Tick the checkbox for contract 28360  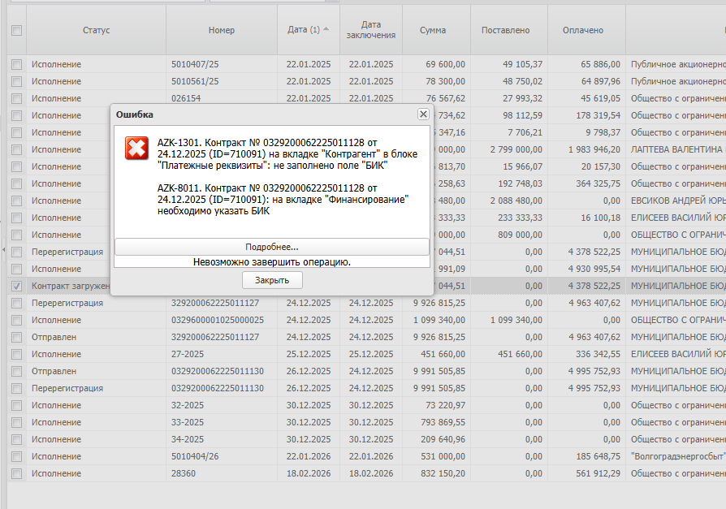coord(17,473)
